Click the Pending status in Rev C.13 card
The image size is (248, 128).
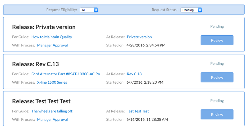[x=217, y=64]
